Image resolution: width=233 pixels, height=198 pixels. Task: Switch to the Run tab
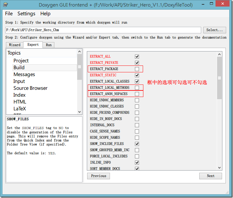click(x=49, y=45)
